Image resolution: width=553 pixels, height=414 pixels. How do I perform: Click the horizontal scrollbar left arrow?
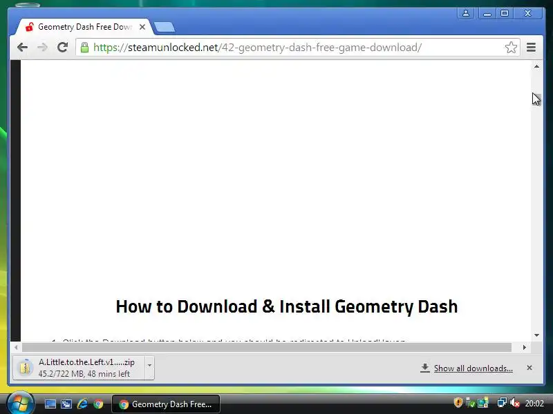point(16,348)
